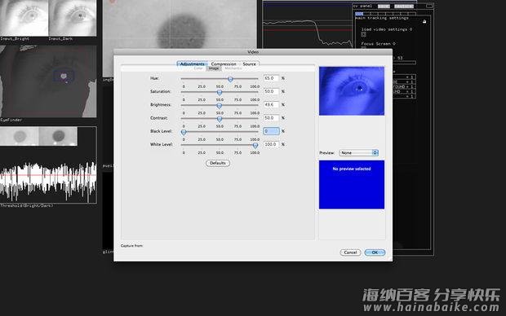Confirm with the OK button
The image size is (506, 316).
pyautogui.click(x=375, y=252)
